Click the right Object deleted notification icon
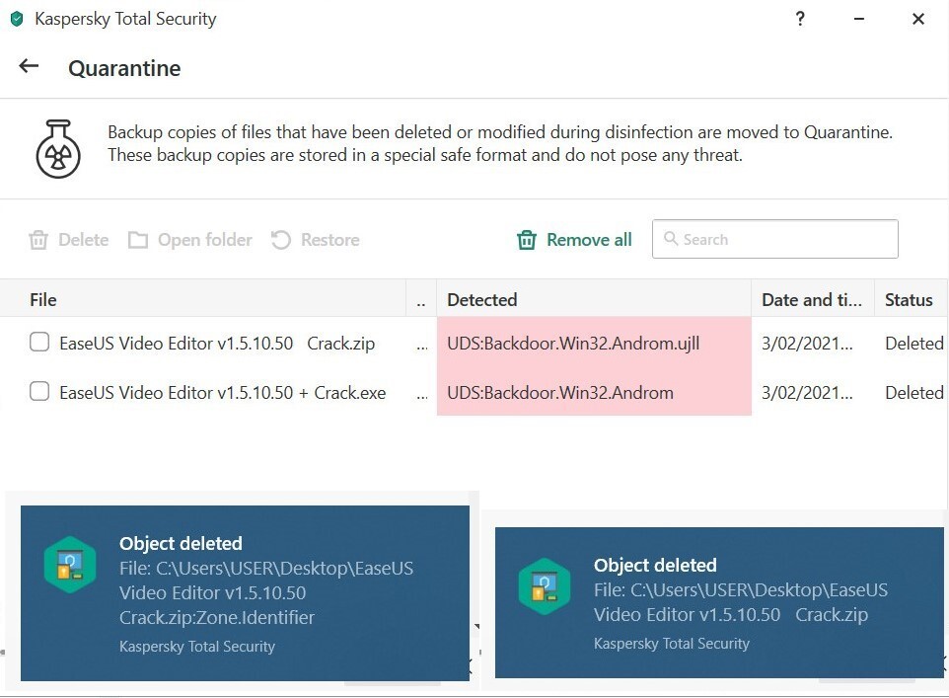 coord(545,587)
